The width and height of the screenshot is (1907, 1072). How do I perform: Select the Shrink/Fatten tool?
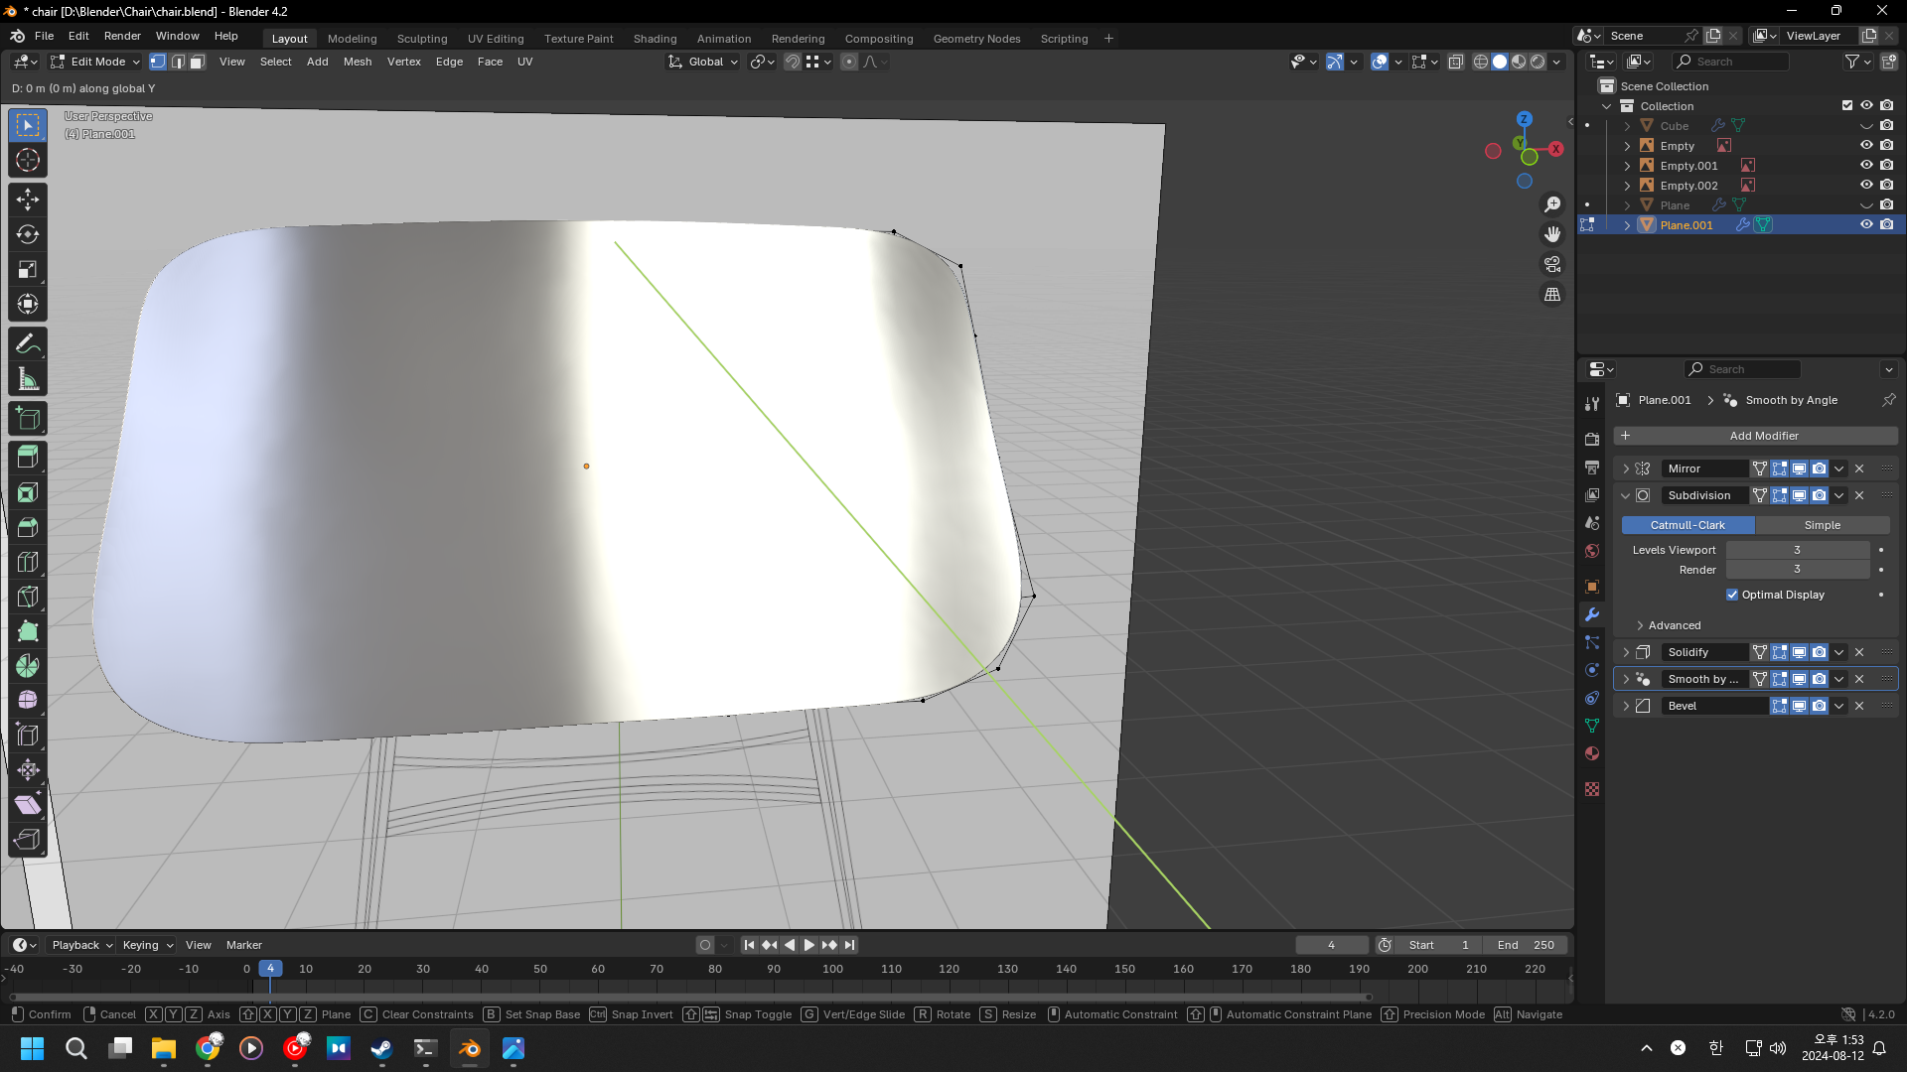[x=28, y=770]
